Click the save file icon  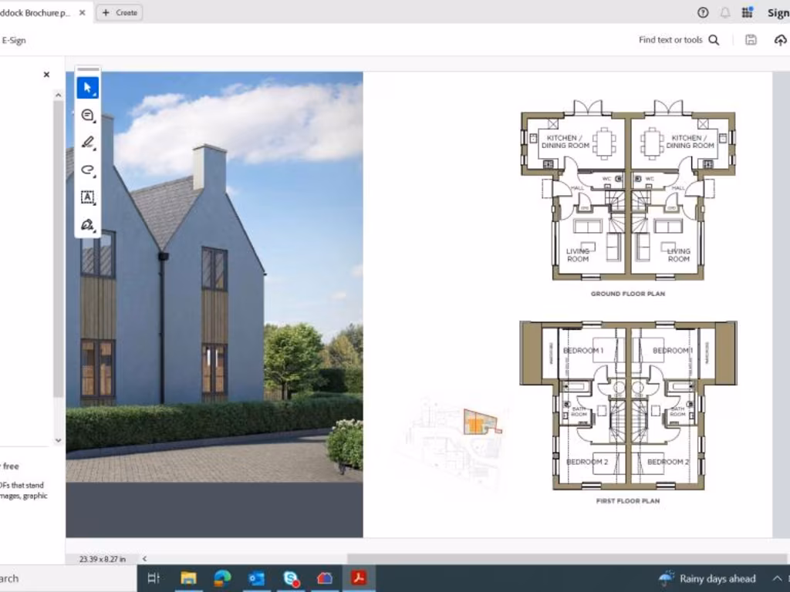tap(751, 40)
